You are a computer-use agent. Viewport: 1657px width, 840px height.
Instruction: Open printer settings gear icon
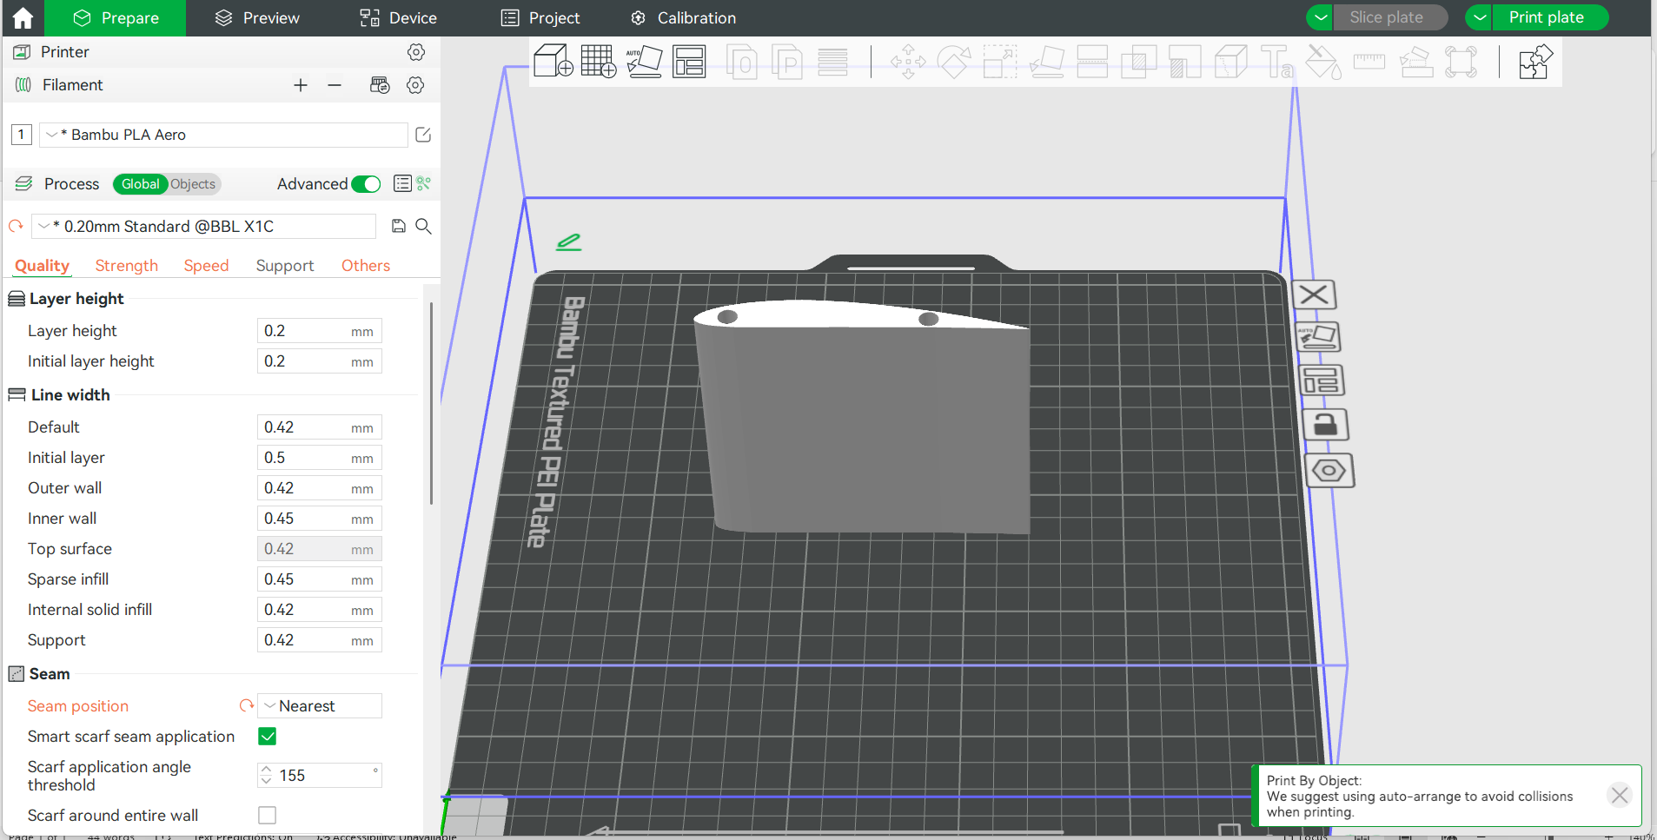tap(416, 52)
